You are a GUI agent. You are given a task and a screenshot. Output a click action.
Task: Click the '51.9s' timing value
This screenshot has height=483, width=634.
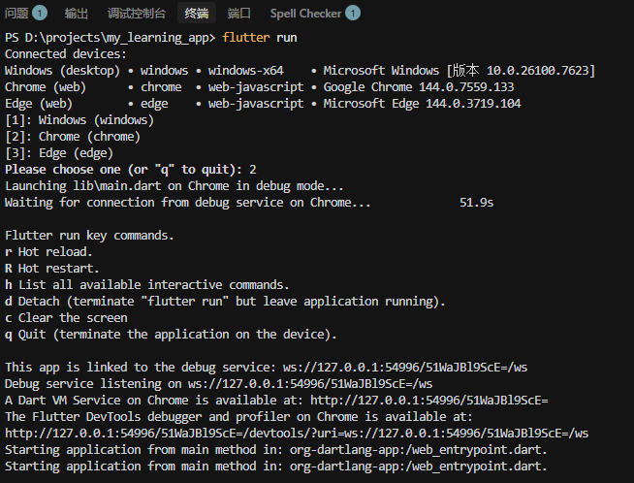(476, 203)
